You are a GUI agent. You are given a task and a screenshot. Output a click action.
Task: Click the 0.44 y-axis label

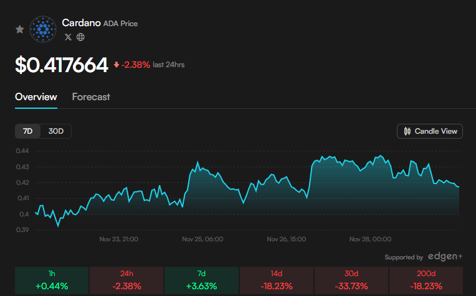point(22,151)
